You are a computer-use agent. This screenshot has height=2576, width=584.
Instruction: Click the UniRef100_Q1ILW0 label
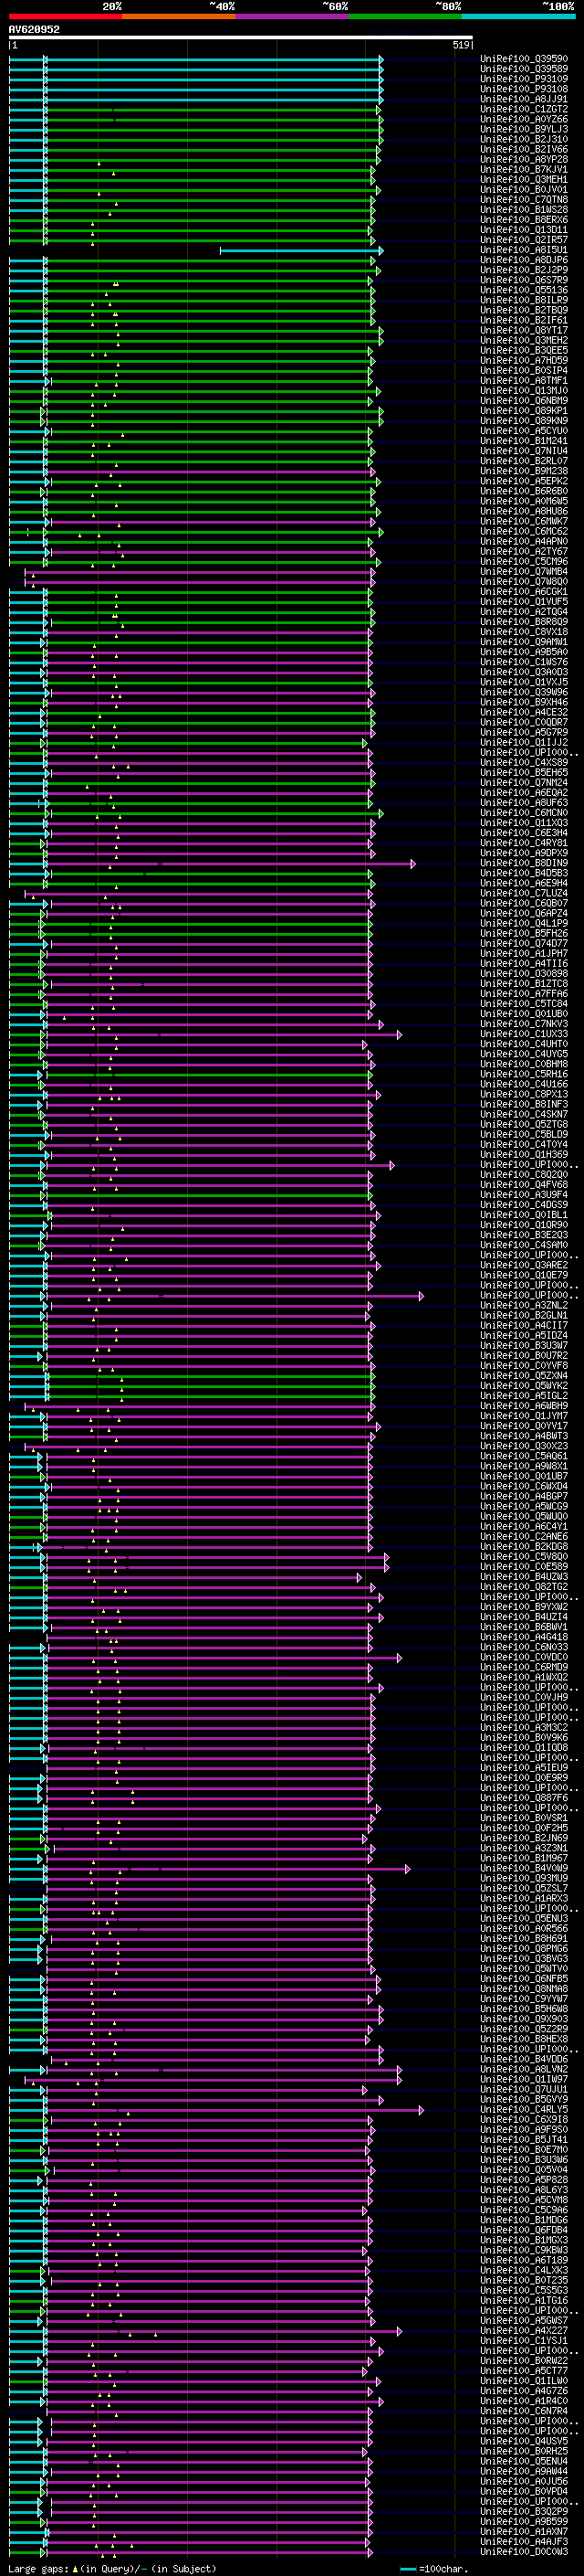524,2380
